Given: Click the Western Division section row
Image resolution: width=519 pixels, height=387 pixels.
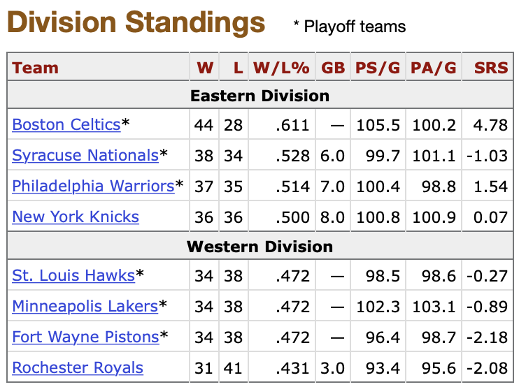Looking at the screenshot, I should point(259,247).
